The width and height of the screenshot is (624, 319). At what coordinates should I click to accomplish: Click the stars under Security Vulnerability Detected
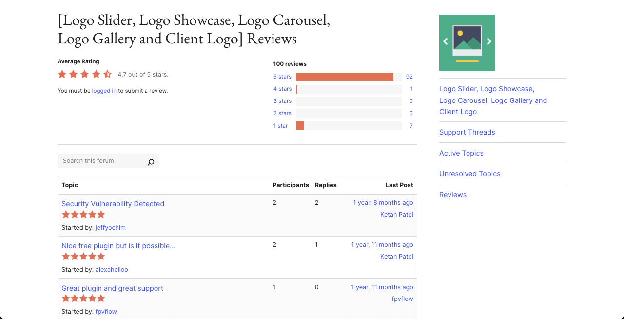pos(83,214)
